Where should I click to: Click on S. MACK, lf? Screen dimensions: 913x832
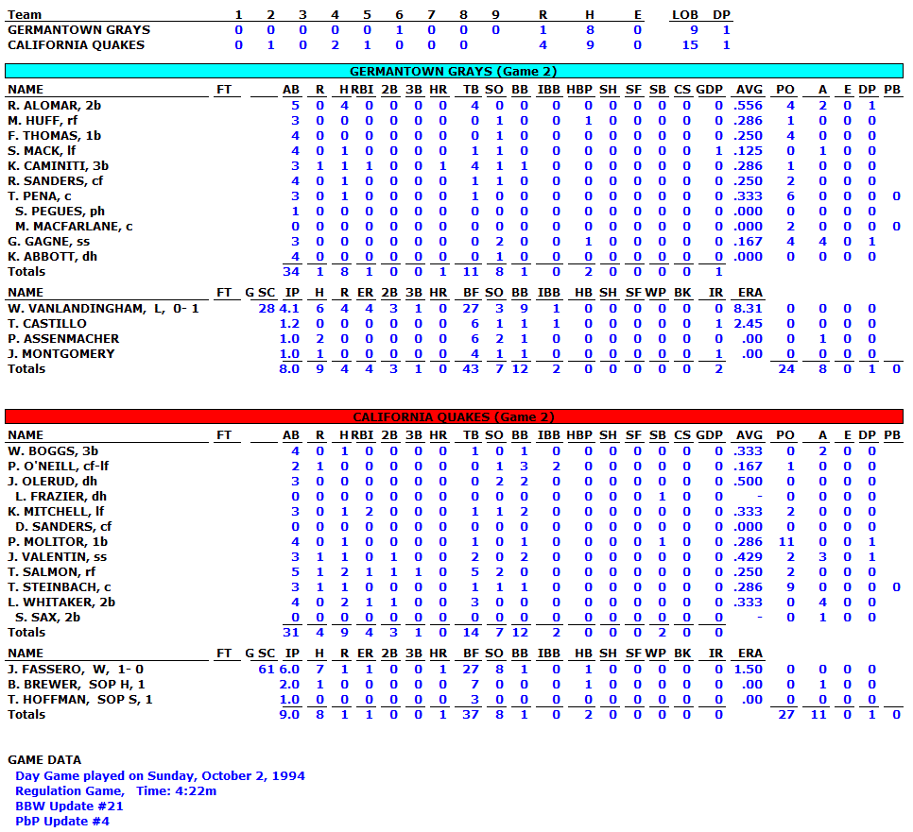[42, 151]
